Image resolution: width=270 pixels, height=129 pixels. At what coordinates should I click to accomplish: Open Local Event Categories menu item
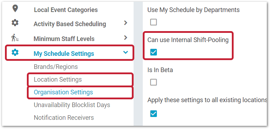click(66, 10)
